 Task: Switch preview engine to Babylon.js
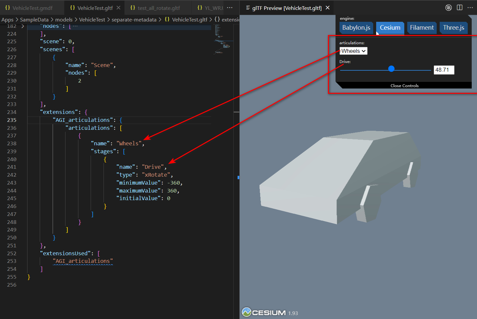click(356, 28)
